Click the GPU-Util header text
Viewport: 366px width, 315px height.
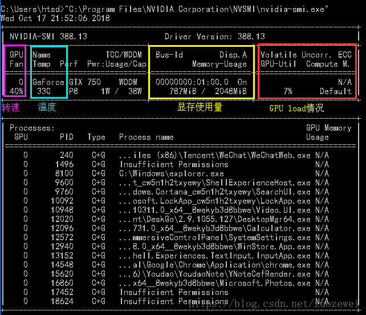[x=278, y=64]
